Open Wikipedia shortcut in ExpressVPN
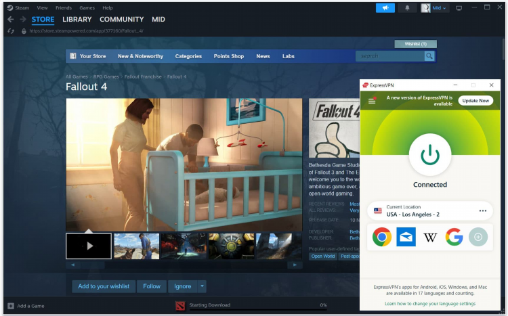This screenshot has width=508, height=316. (430, 238)
